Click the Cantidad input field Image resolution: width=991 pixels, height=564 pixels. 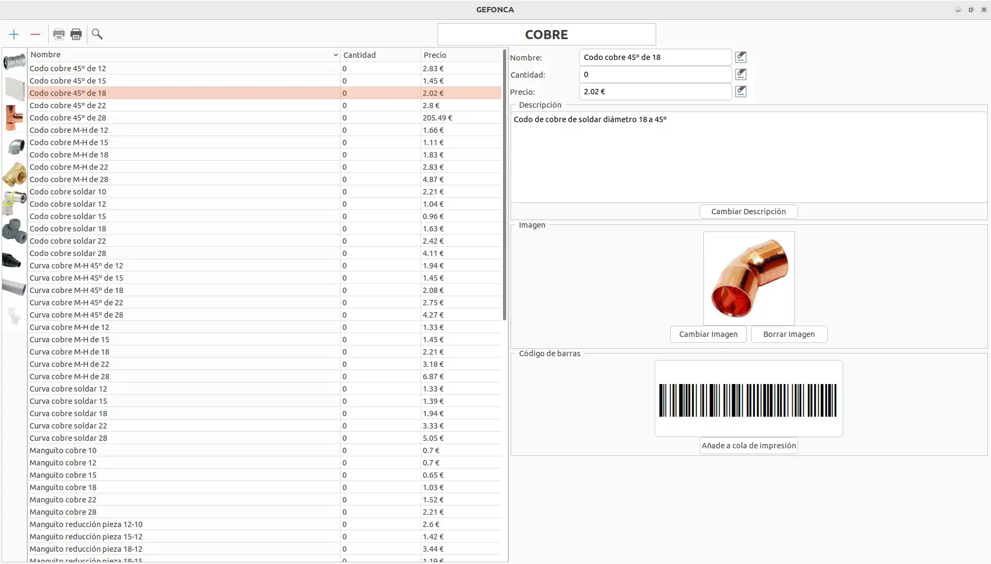point(655,74)
